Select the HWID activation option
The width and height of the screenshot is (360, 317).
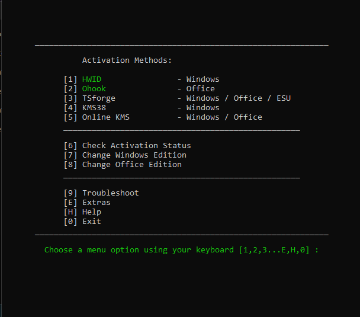(x=92, y=79)
